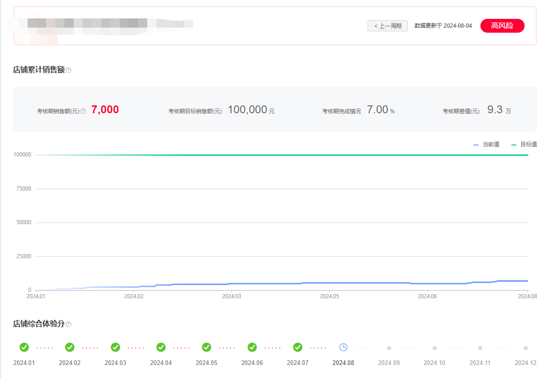Screen dimensions: 543x382
Task: Toggle the 目标值 legend series
Action: (524, 145)
